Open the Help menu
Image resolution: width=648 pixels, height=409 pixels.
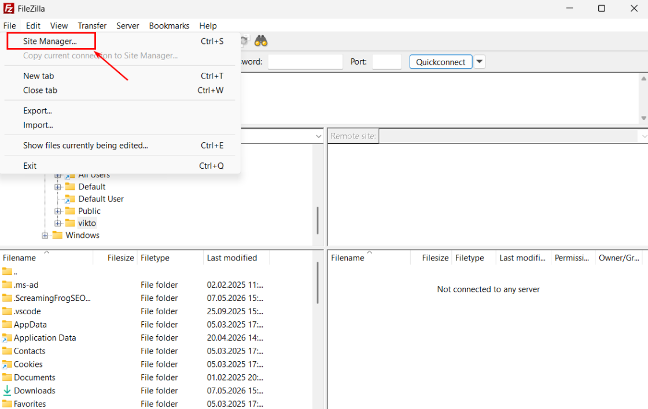(208, 25)
